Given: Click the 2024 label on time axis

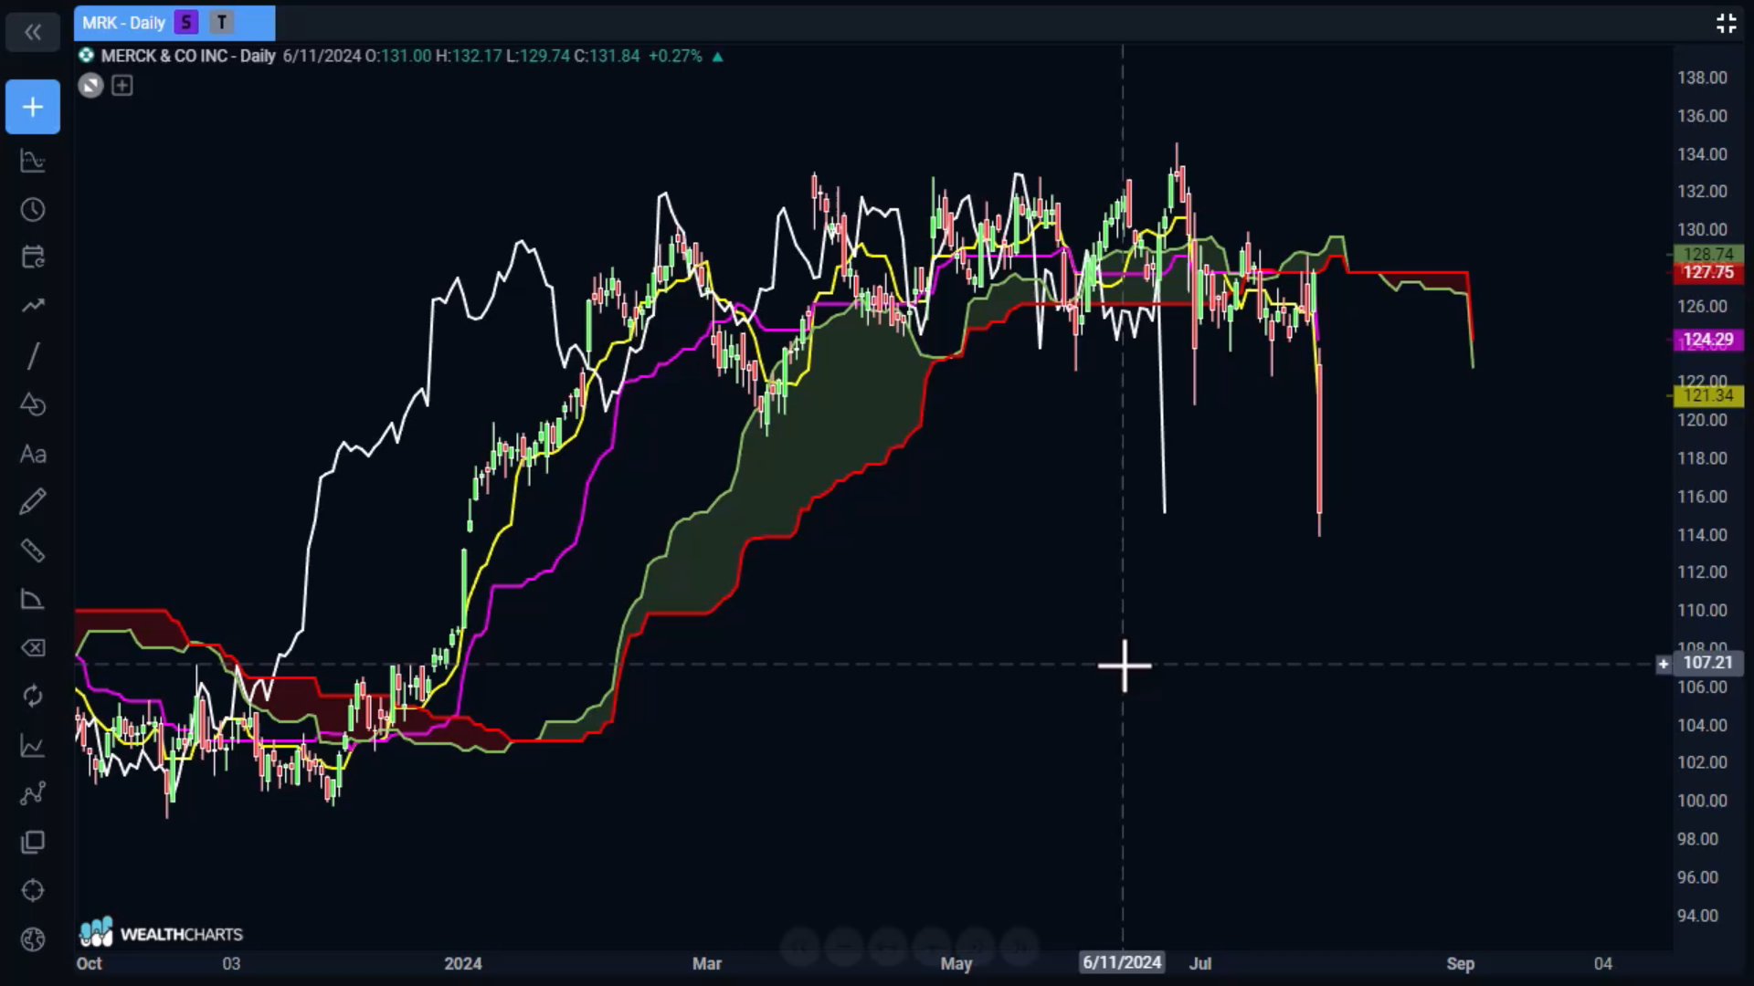Looking at the screenshot, I should (463, 963).
